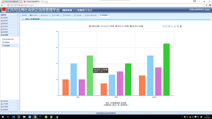
Task: Switch to the 矫正对象花名册 content tab
Action: [x=91, y=15]
